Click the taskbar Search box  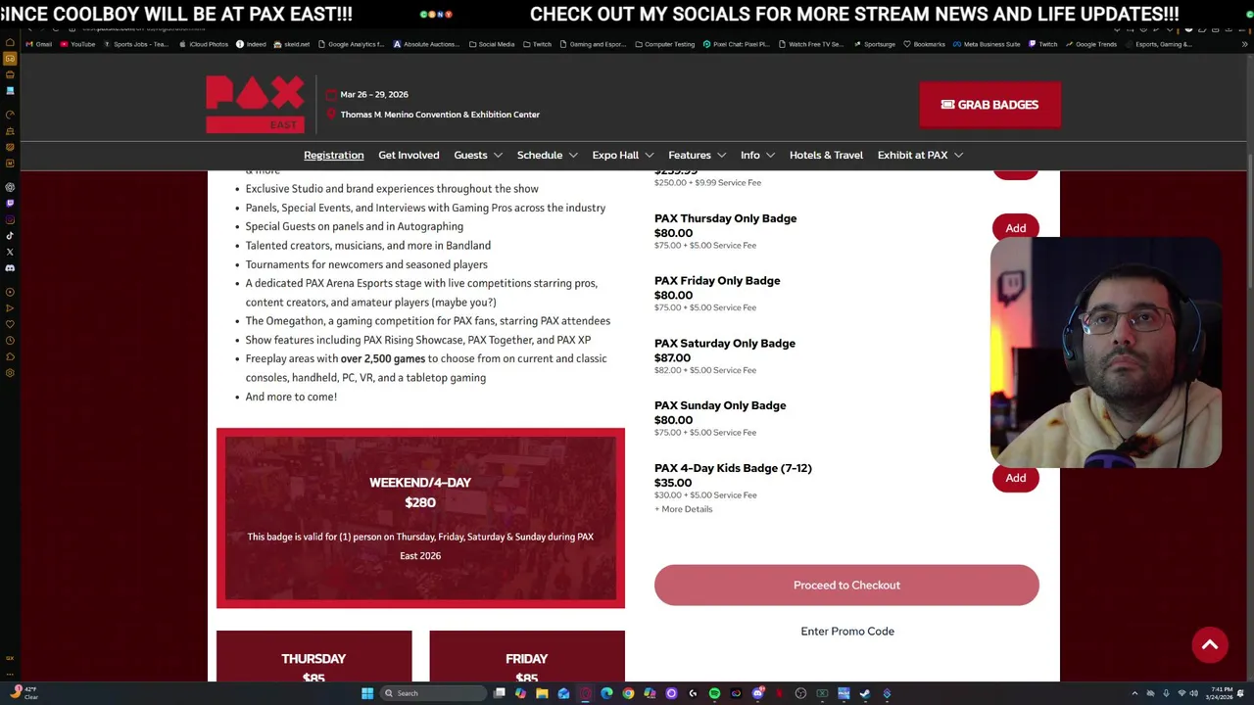coord(434,693)
